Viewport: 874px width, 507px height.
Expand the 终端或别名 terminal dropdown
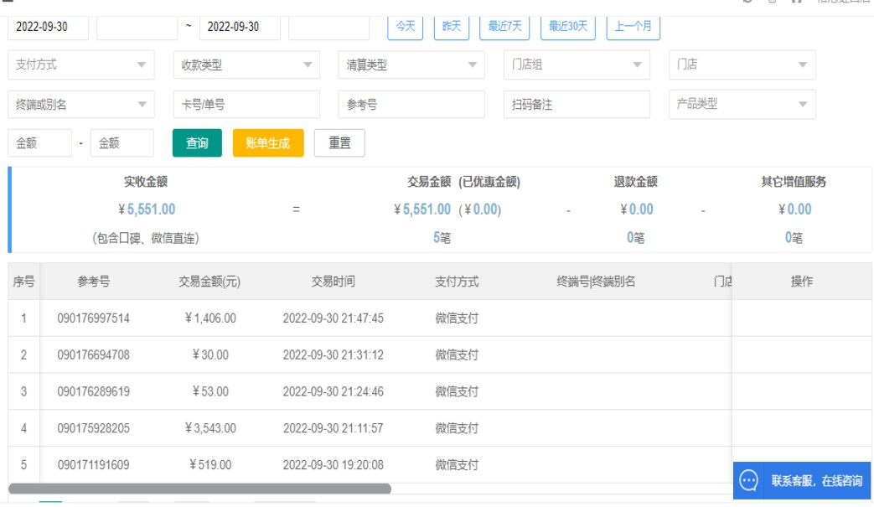(80, 105)
